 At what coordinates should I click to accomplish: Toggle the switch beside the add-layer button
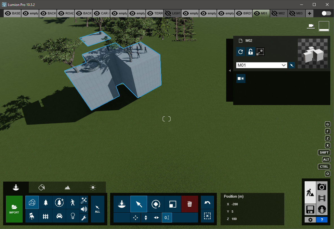(326, 13)
